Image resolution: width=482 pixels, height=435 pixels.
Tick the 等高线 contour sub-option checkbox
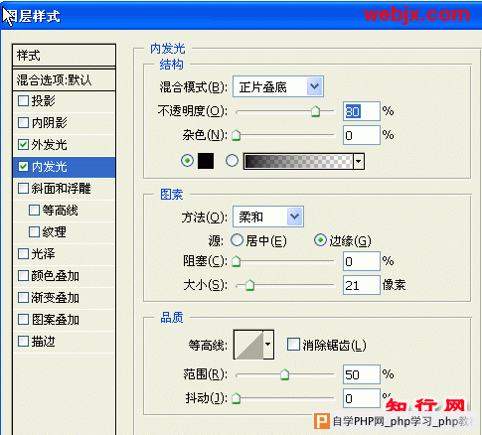pyautogui.click(x=34, y=211)
